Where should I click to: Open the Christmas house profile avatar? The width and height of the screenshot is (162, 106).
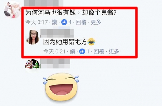pyautogui.click(x=32, y=66)
